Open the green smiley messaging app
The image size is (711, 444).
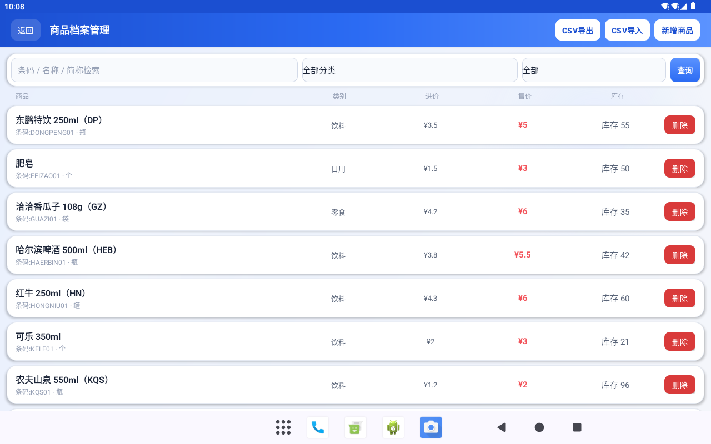coord(355,427)
